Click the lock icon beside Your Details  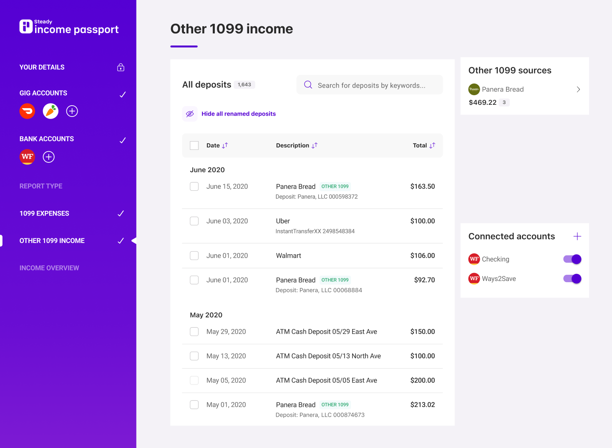121,67
